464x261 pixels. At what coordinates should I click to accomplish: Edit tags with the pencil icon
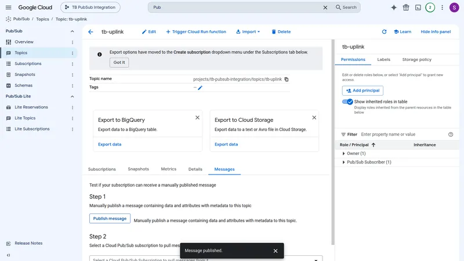200,88
